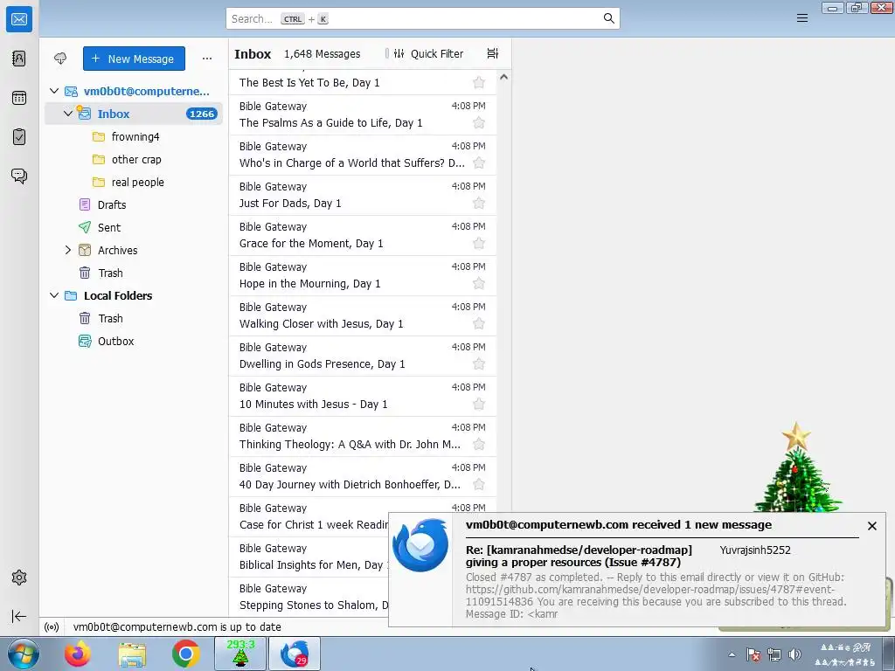Open the frowning4 folder
This screenshot has height=671, width=895.
pyautogui.click(x=134, y=136)
